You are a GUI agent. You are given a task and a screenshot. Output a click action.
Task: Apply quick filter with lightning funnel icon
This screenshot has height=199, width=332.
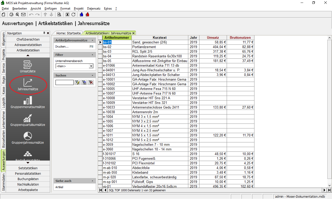click(77, 82)
